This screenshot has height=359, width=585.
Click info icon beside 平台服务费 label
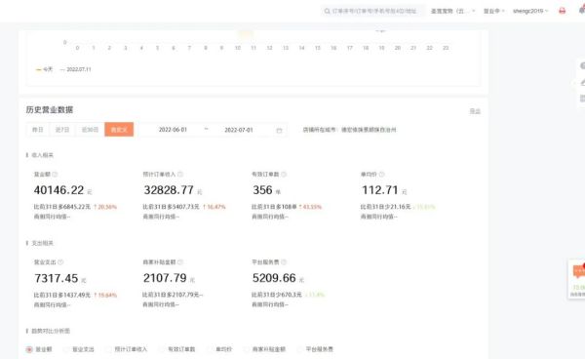pos(284,262)
